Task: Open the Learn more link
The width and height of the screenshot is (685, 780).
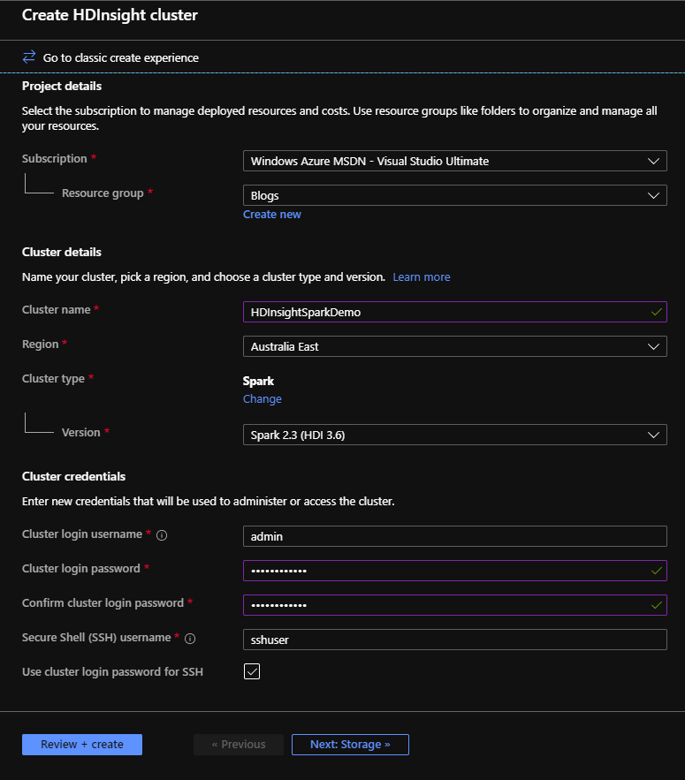Action: tap(422, 277)
